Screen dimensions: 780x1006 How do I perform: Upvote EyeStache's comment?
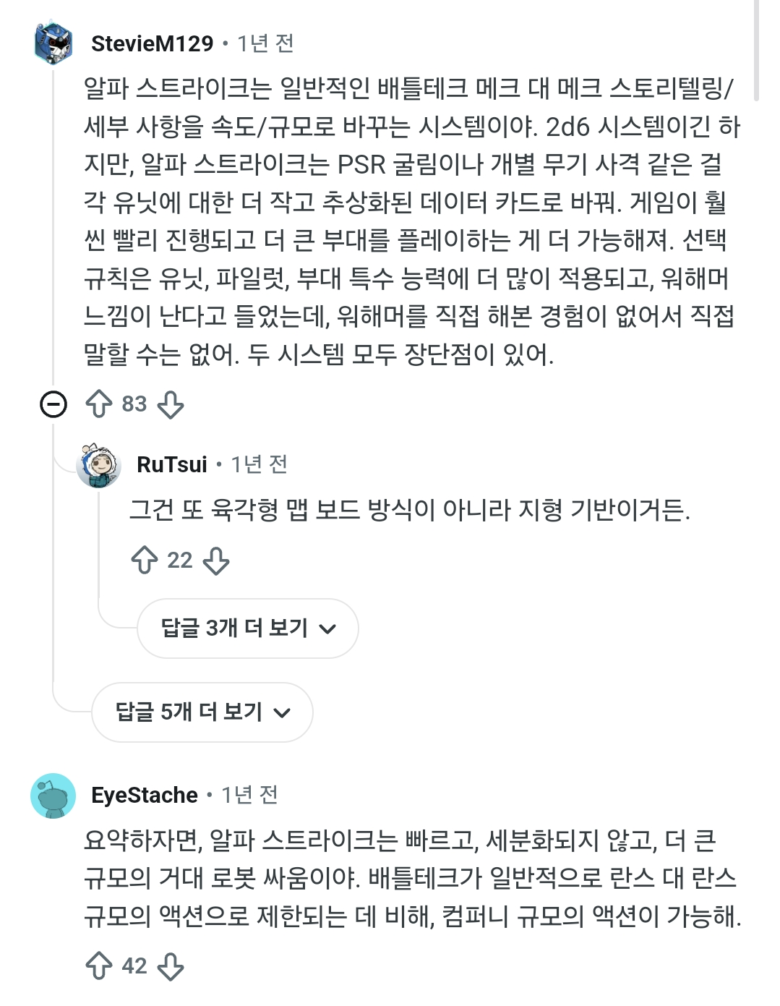[x=98, y=966]
